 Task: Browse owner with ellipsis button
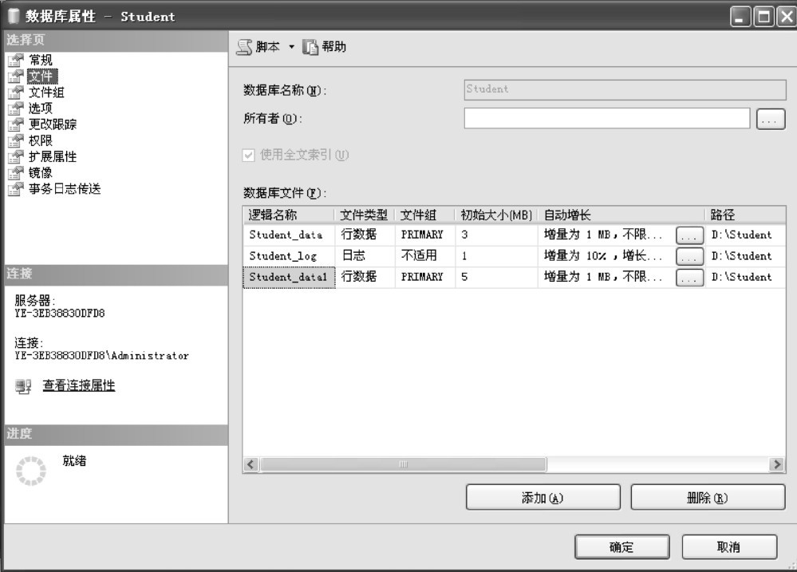[771, 120]
